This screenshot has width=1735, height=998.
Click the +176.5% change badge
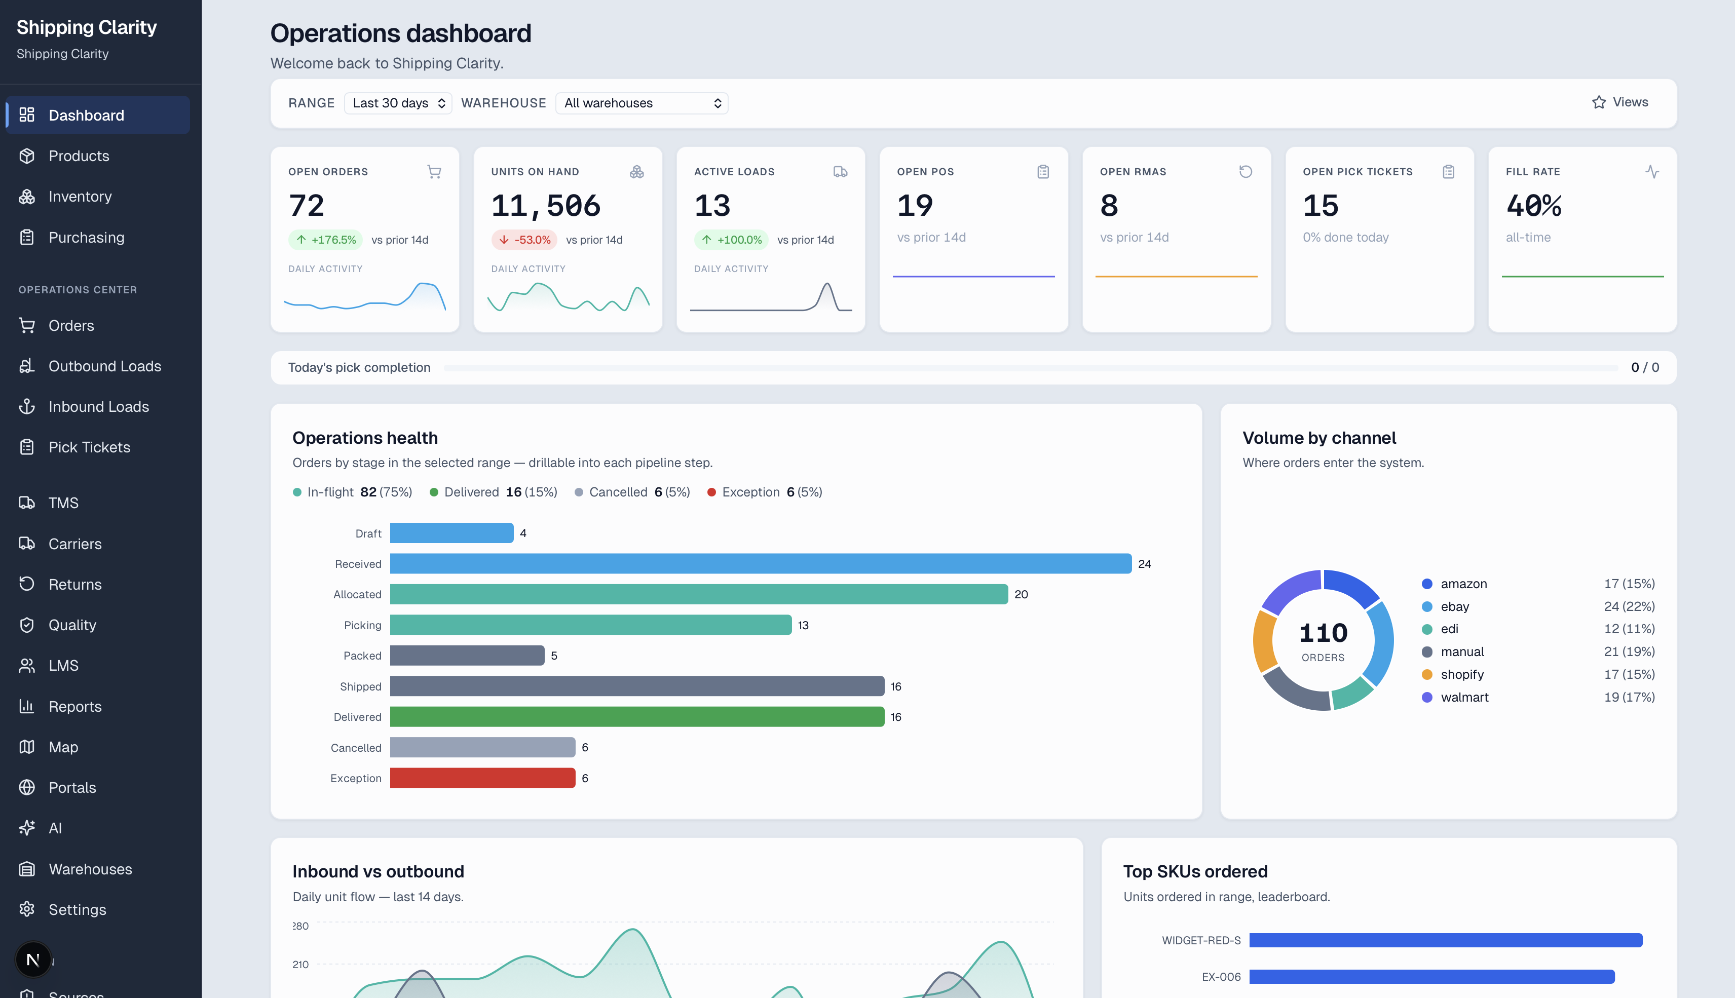[x=326, y=240]
